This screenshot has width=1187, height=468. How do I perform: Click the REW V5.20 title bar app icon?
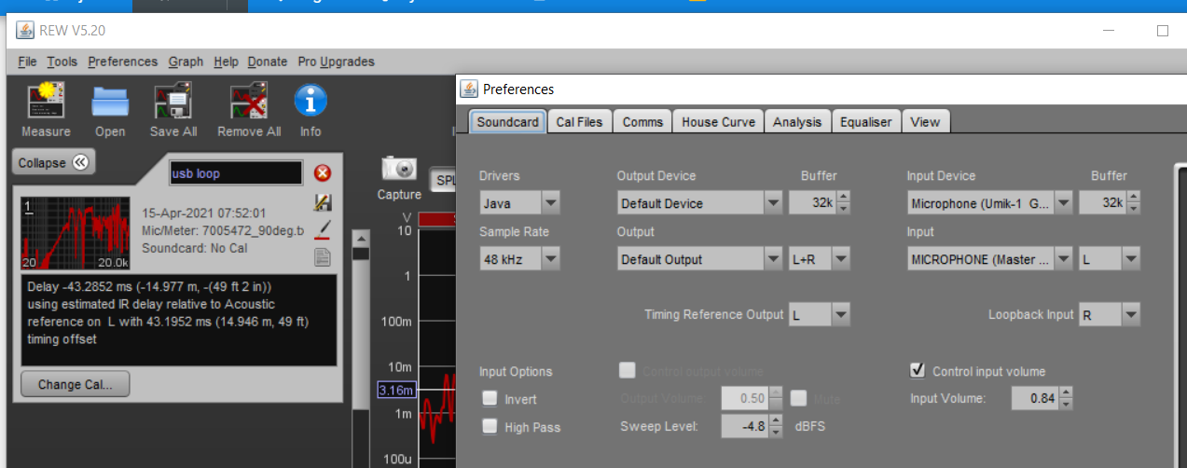pos(25,29)
